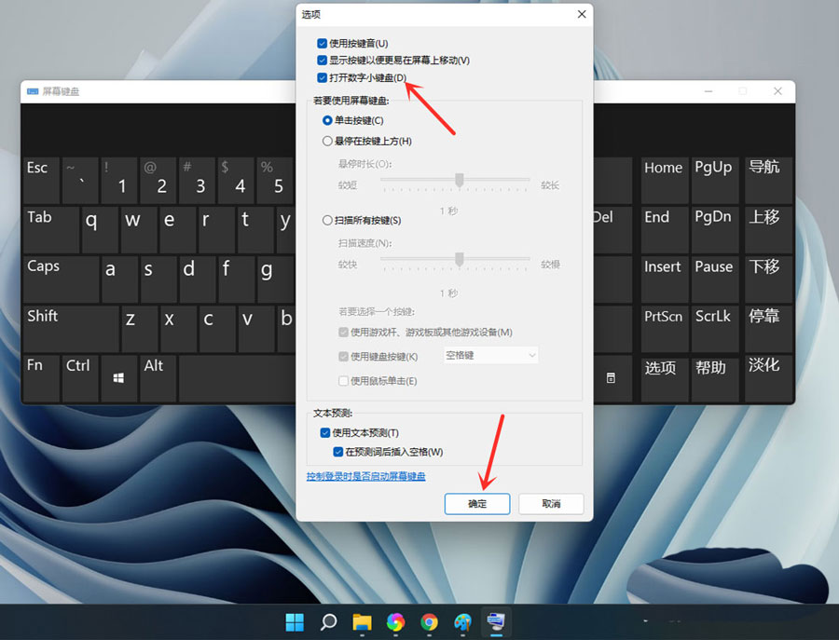Open File Explorer from the taskbar
Viewport: 839px width, 640px height.
click(362, 622)
